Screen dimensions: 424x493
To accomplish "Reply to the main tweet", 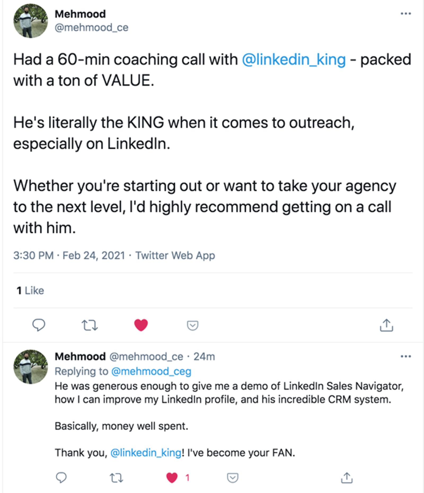I will click(x=38, y=325).
